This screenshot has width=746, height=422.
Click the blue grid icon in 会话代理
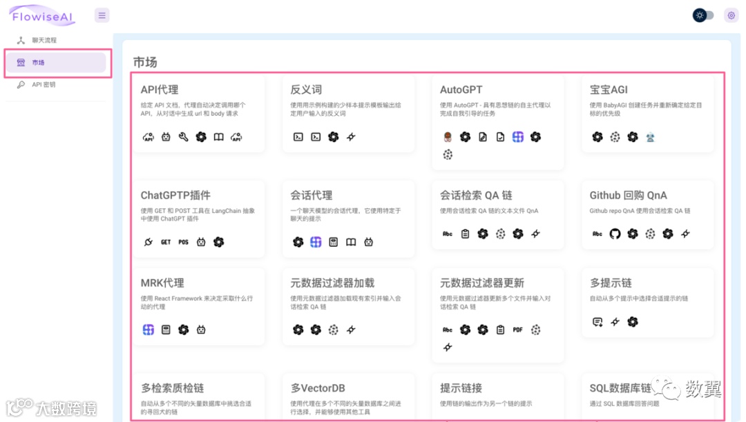[316, 242]
